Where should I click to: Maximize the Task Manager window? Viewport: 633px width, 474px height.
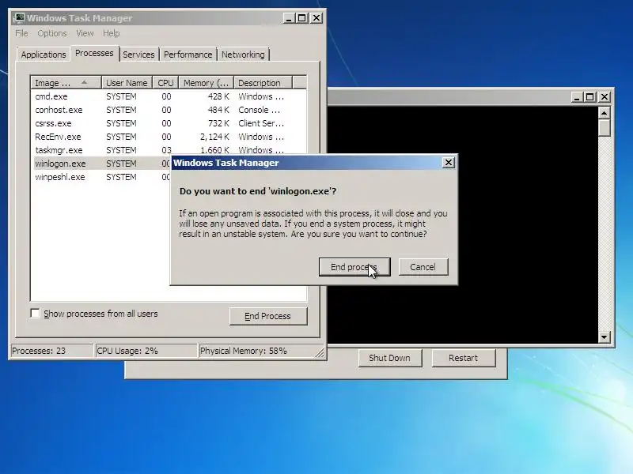302,18
